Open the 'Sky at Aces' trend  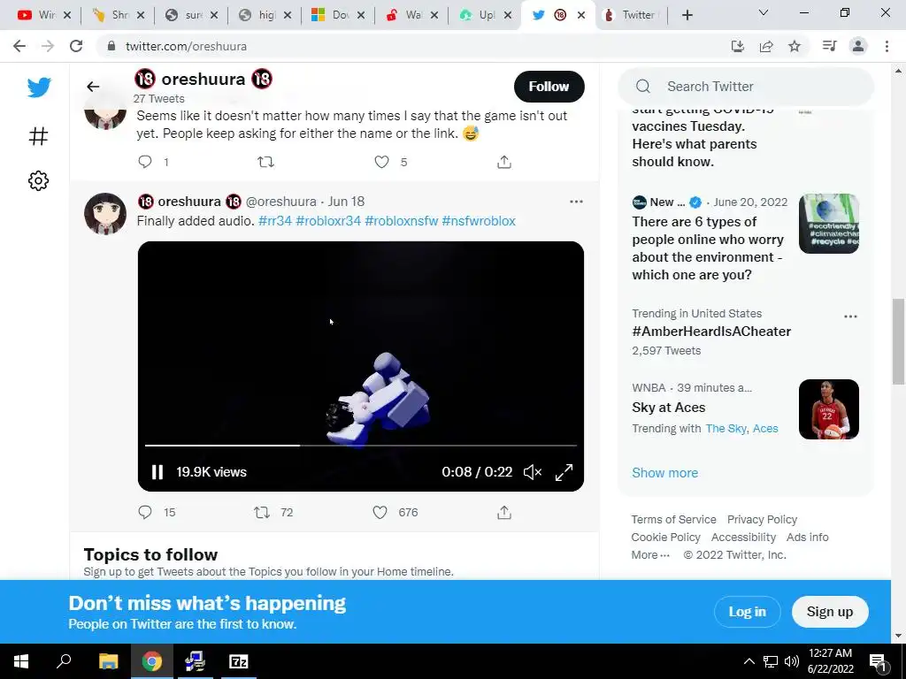point(669,408)
